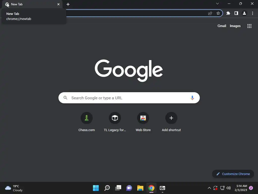The height and width of the screenshot is (194, 258).
Task: Close the New Tab tab
Action: point(58,4)
